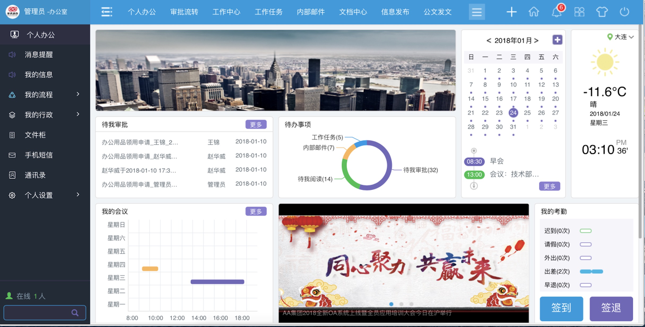Click the home icon in top bar

coord(534,12)
